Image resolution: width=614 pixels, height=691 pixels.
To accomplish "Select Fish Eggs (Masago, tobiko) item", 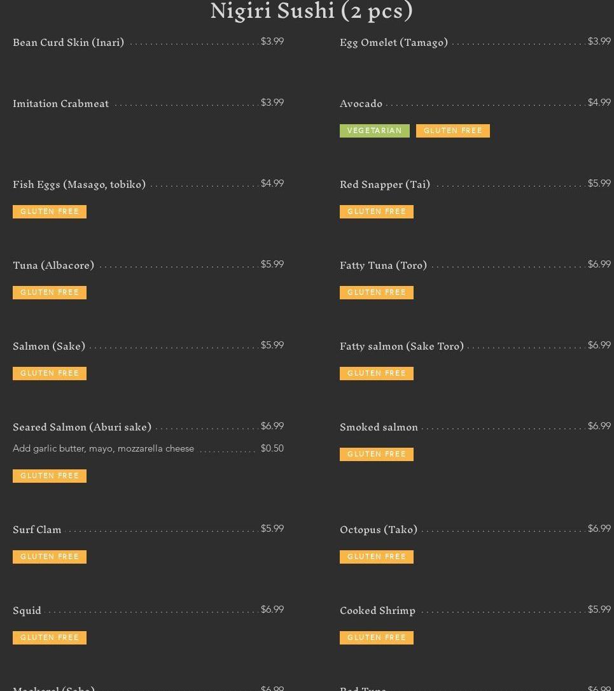I will coord(79,185).
